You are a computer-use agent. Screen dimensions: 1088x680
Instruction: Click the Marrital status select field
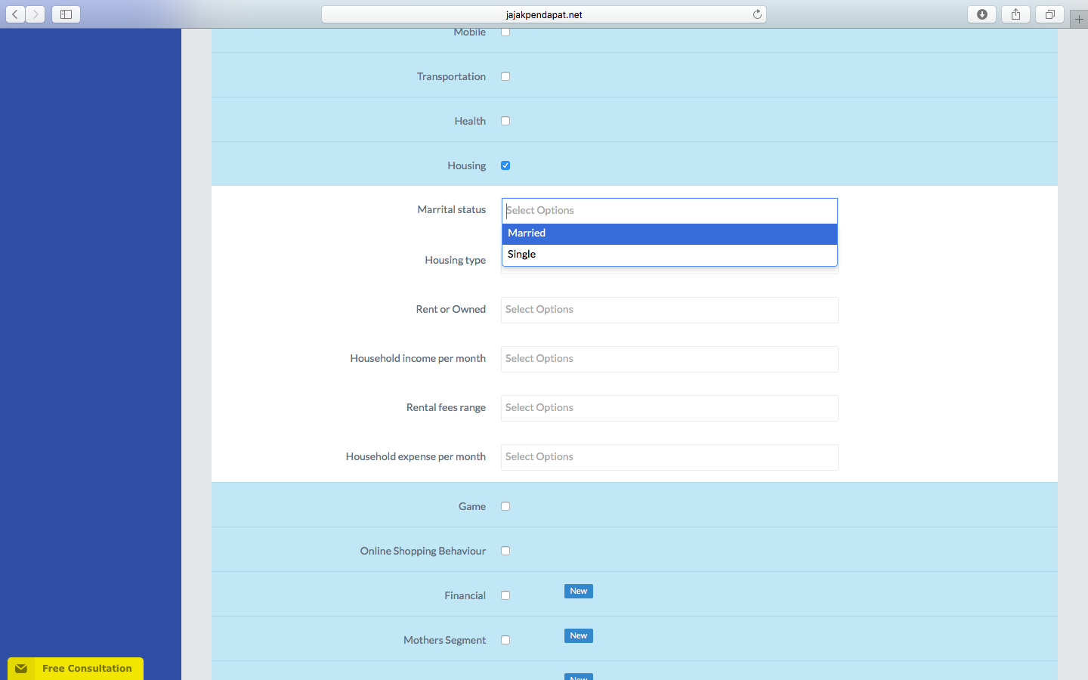[669, 211]
